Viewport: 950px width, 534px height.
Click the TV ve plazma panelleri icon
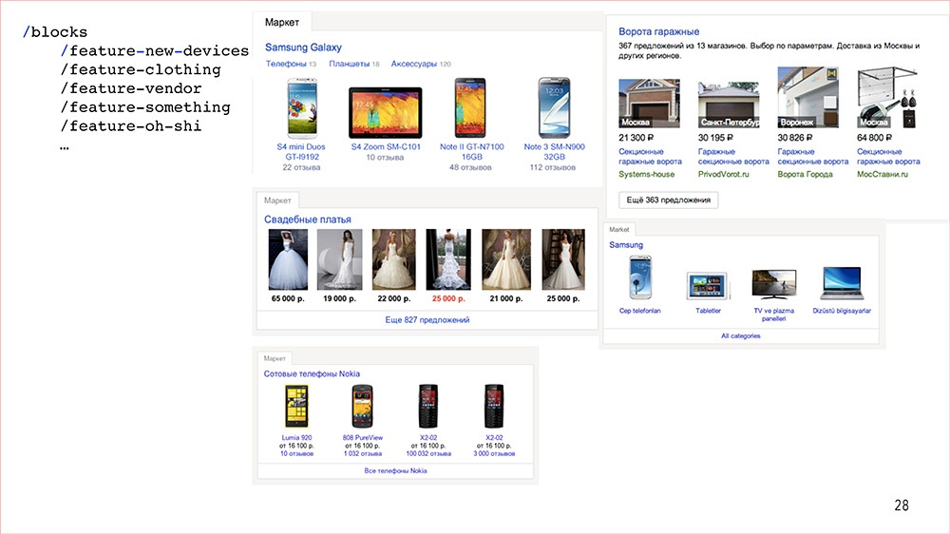(773, 284)
